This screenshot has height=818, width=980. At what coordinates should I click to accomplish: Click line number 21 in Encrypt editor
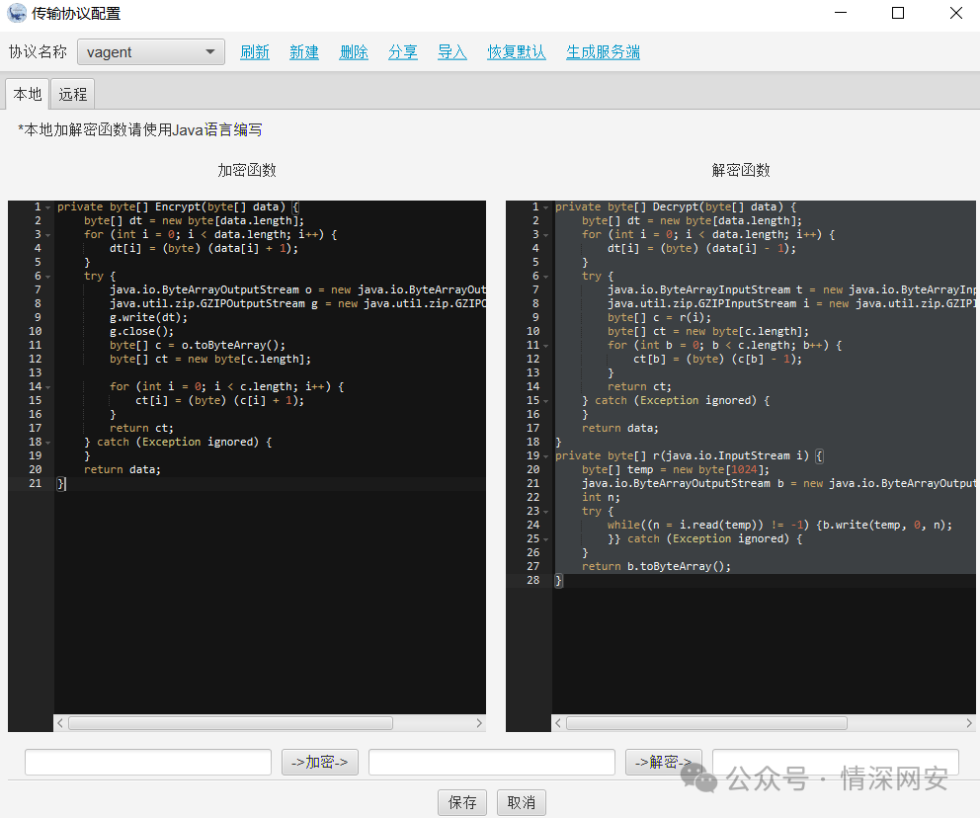pos(35,484)
